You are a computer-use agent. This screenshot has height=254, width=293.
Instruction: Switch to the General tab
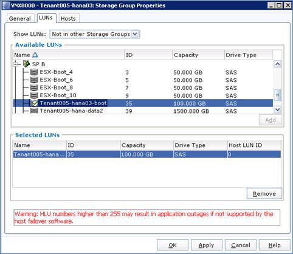pos(19,18)
